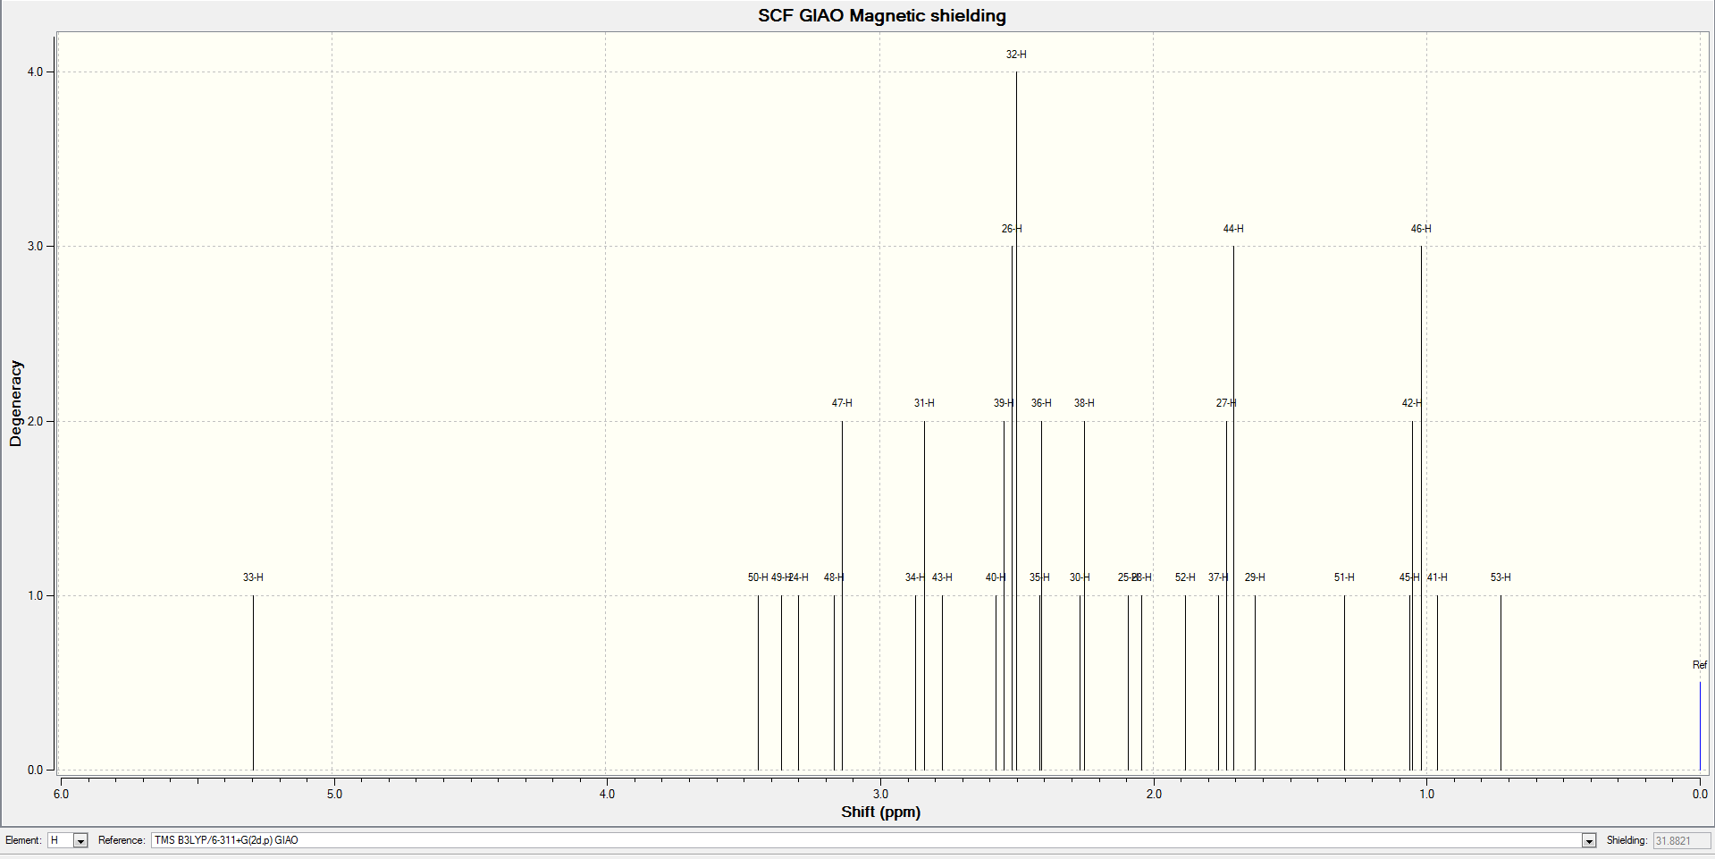Select the 51-H peak label
The width and height of the screenshot is (1715, 859).
pos(1344,577)
